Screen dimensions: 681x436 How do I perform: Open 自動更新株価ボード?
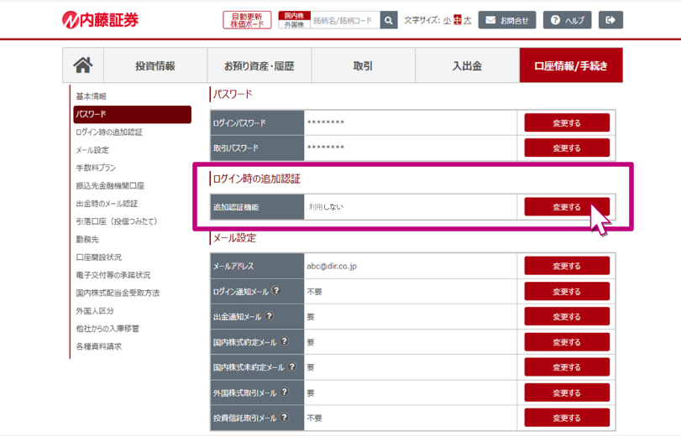pos(247,20)
